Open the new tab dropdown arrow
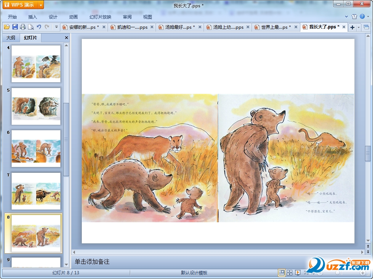373x279 pixels. pos(359,27)
